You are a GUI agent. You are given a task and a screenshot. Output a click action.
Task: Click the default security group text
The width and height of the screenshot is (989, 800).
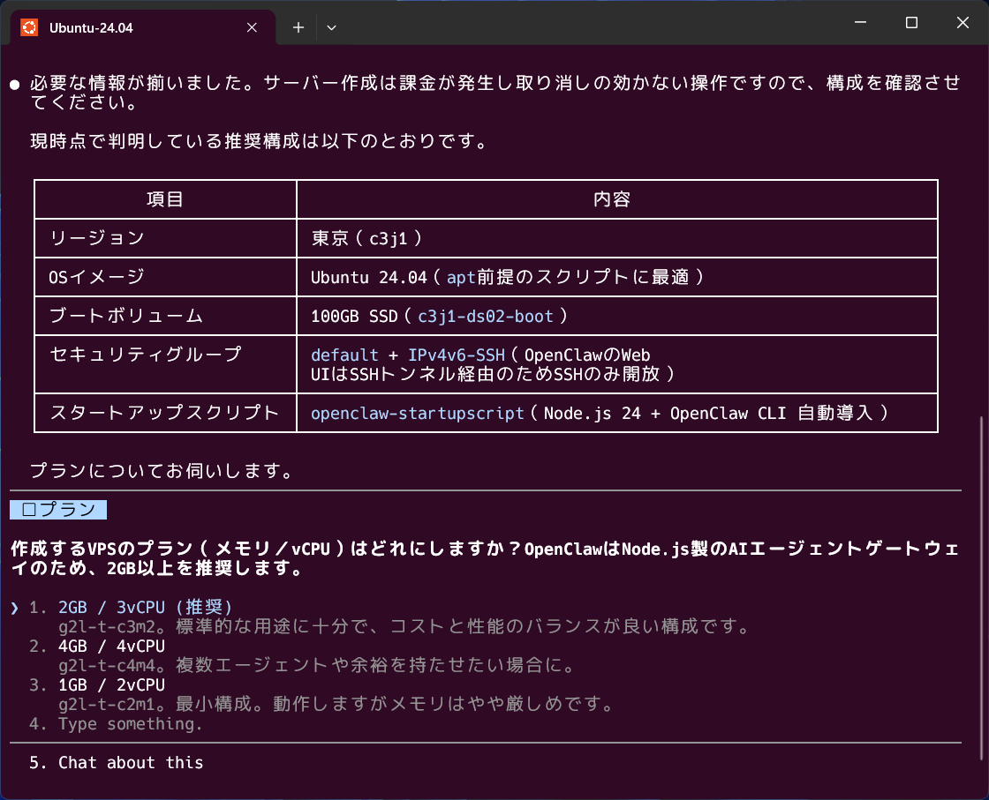pos(344,355)
